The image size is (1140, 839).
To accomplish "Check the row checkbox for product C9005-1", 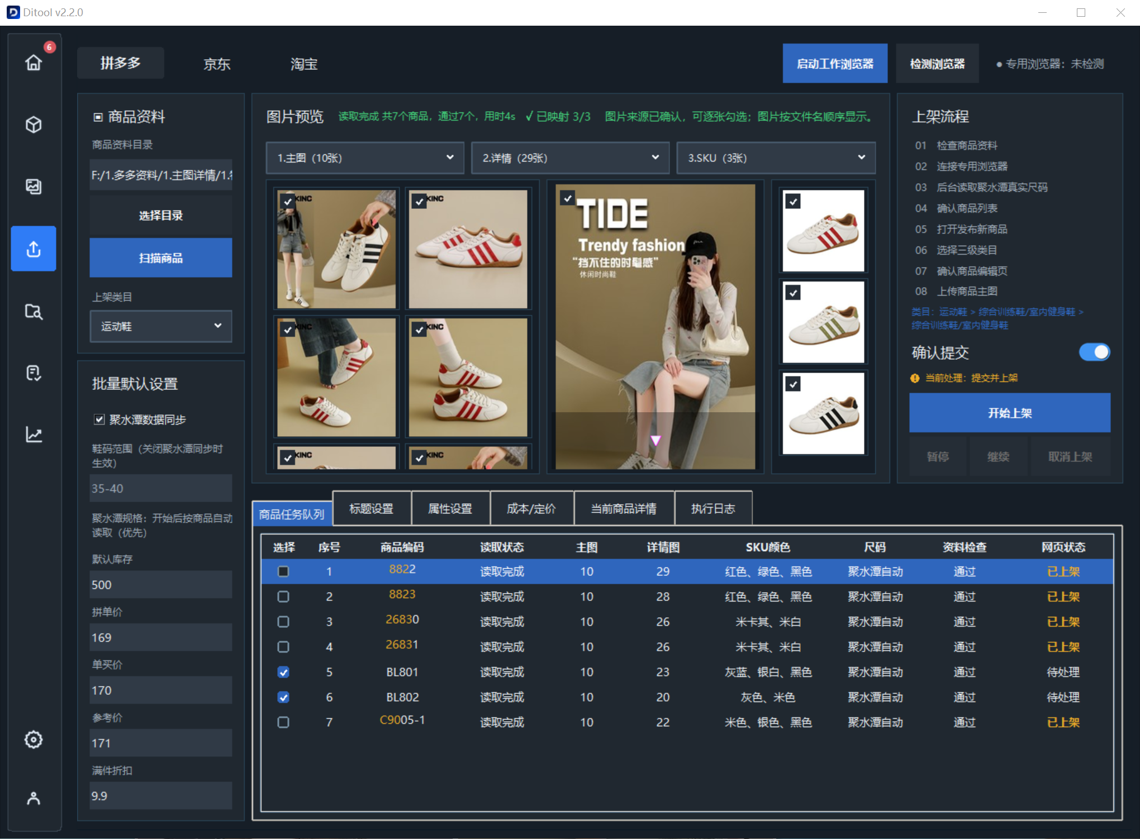I will pos(283,722).
